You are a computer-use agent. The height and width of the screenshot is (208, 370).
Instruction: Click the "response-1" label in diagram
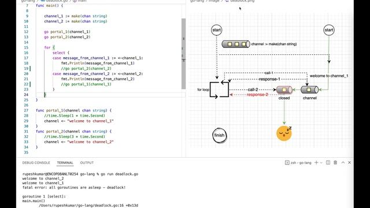(269, 79)
